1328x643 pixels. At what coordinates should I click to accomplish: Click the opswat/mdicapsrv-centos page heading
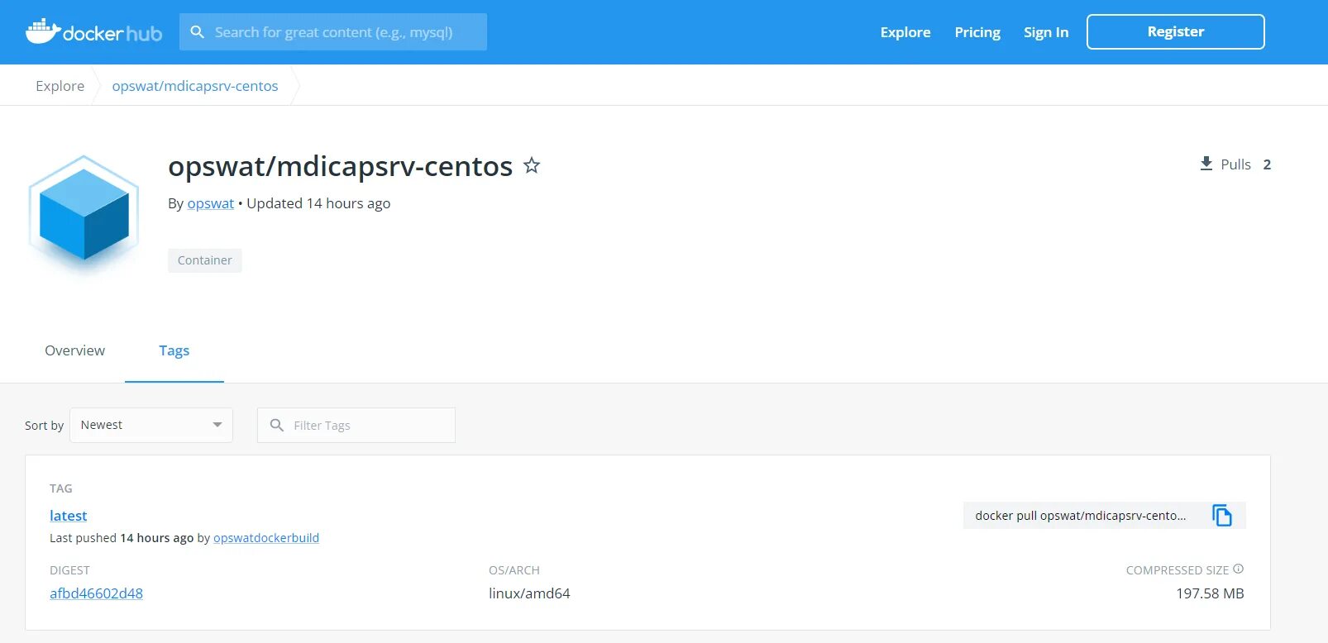point(340,166)
